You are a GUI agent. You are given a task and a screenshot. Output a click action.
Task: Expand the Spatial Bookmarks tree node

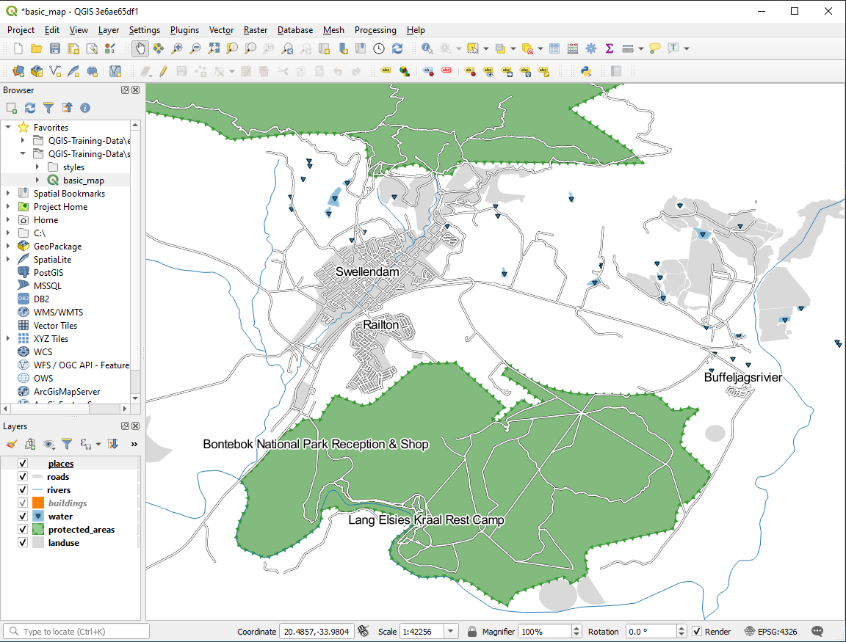[8, 194]
